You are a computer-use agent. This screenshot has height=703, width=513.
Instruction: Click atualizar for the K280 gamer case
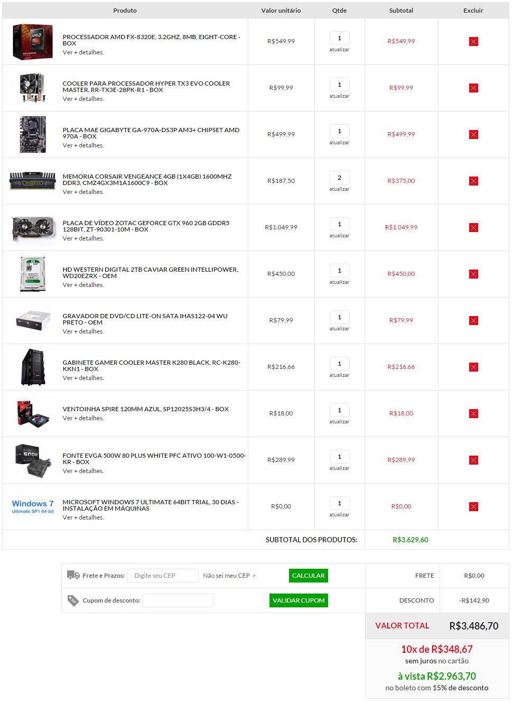339,375
